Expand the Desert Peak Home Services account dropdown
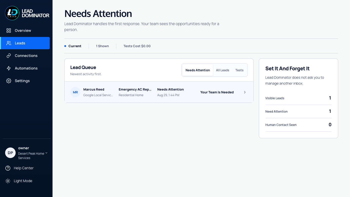 [x=46, y=153]
